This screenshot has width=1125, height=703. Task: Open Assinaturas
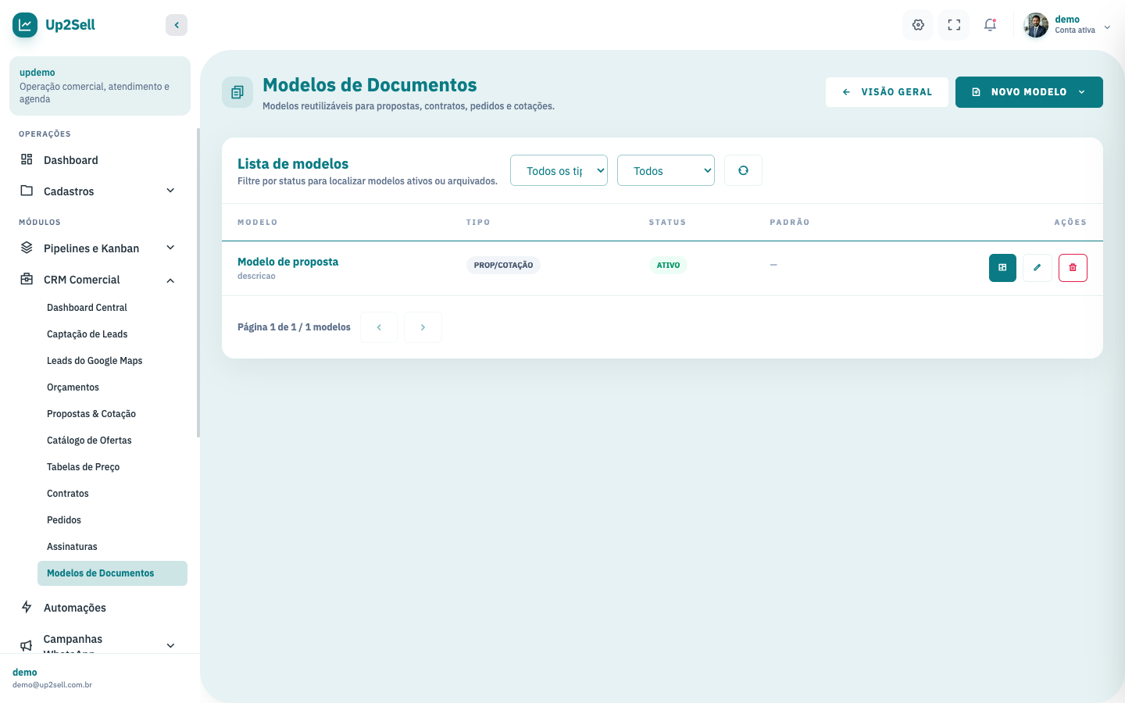112,547
